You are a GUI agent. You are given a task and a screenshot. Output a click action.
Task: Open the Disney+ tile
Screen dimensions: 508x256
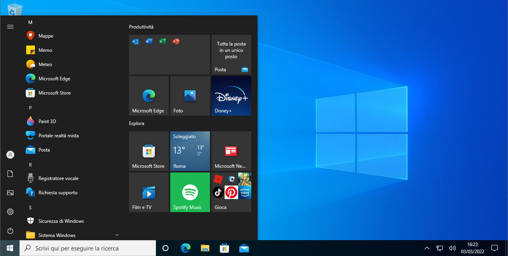pos(231,96)
